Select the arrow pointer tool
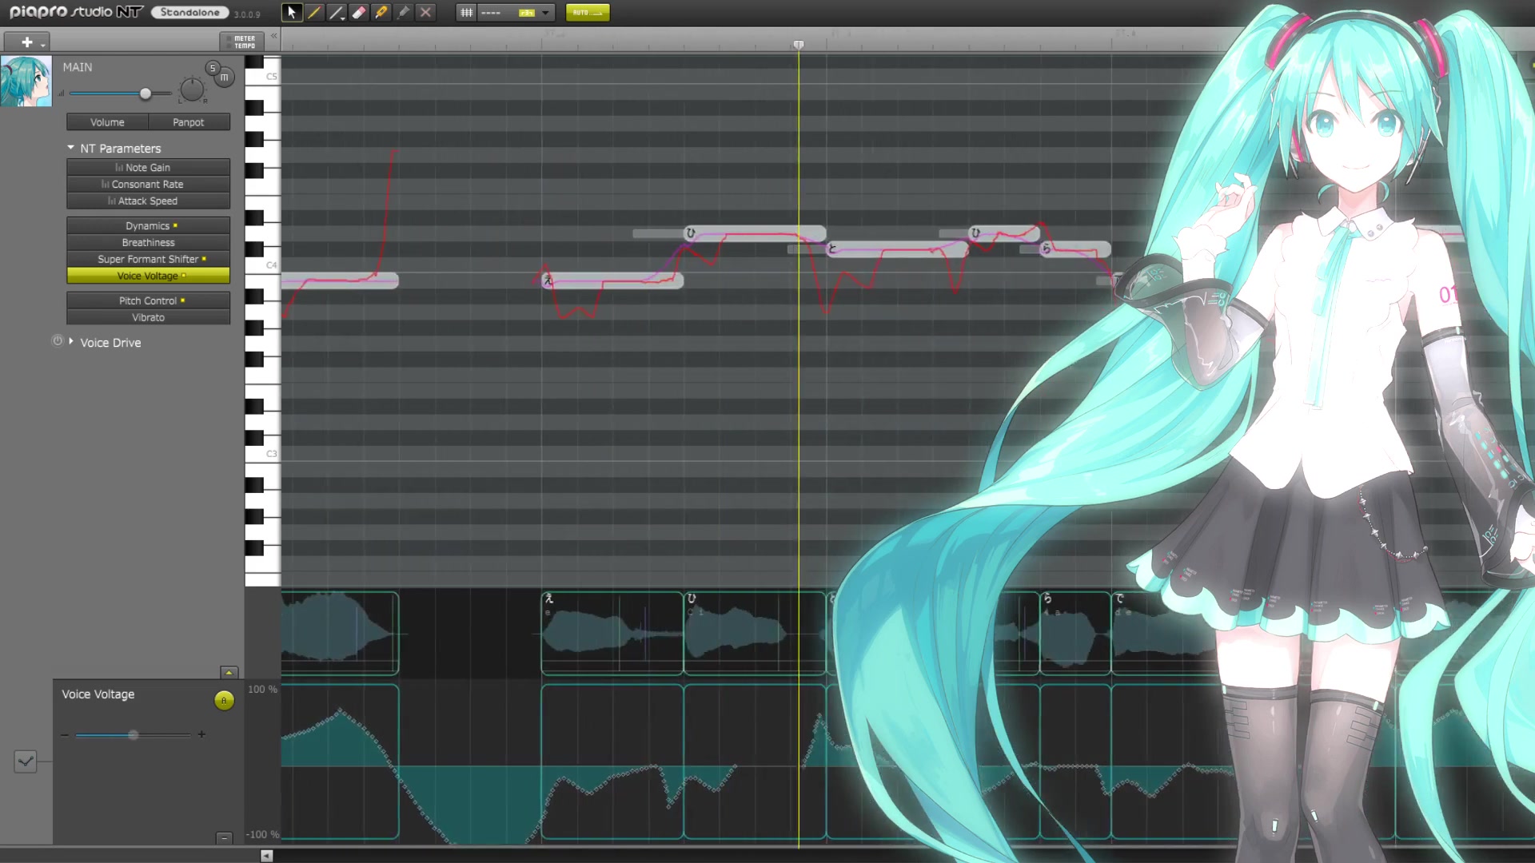 point(292,12)
